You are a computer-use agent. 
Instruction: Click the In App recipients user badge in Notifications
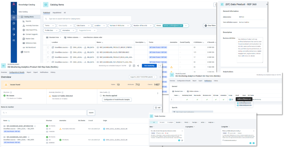click(x=231, y=100)
